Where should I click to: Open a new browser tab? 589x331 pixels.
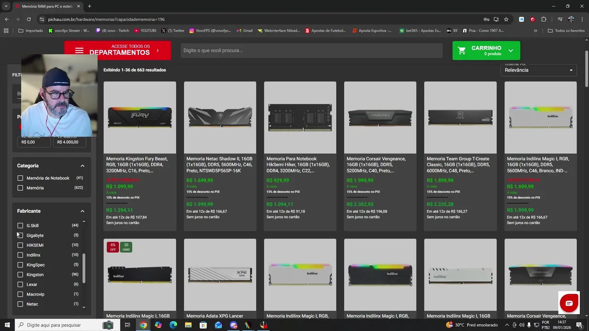[x=89, y=6]
